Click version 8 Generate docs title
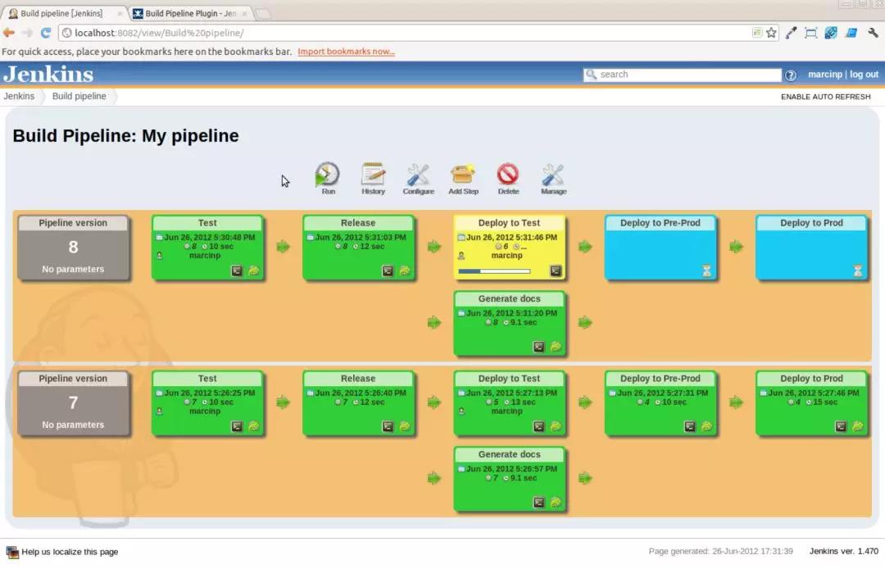 point(509,298)
